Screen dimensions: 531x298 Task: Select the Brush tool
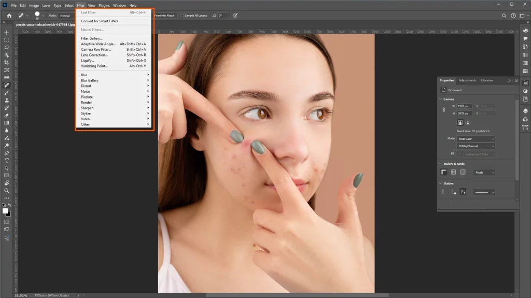(x=6, y=93)
